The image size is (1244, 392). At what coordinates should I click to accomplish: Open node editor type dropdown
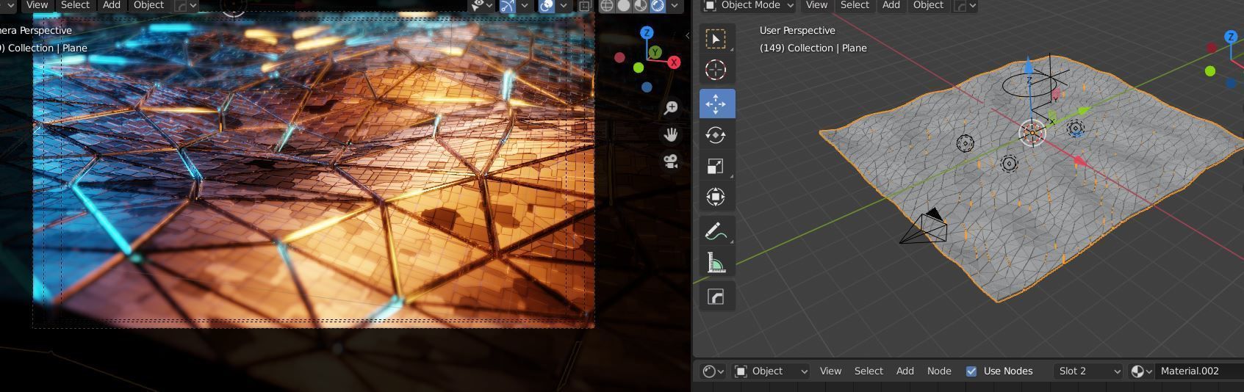click(x=713, y=371)
